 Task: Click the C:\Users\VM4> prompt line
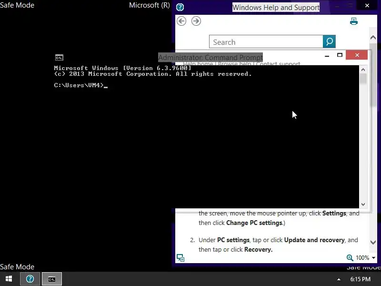pyautogui.click(x=80, y=85)
